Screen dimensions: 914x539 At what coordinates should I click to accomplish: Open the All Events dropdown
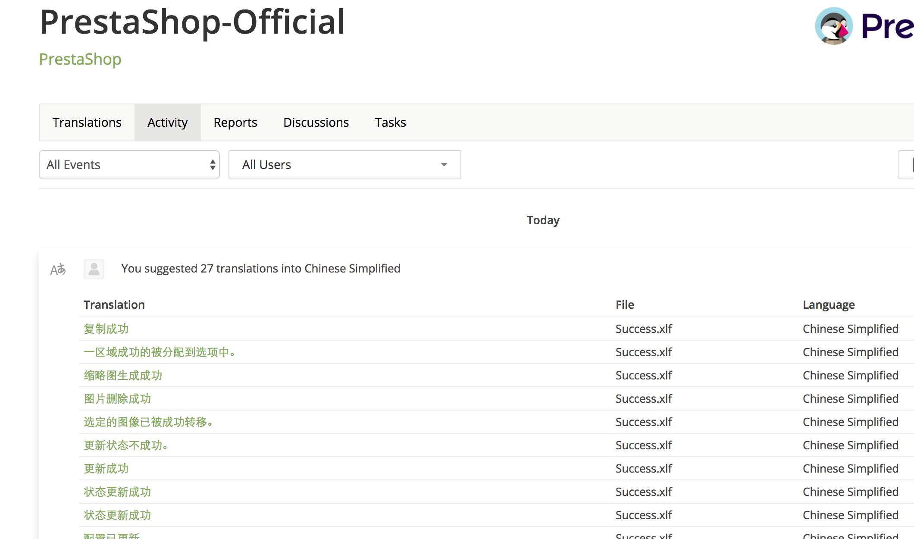pos(129,165)
